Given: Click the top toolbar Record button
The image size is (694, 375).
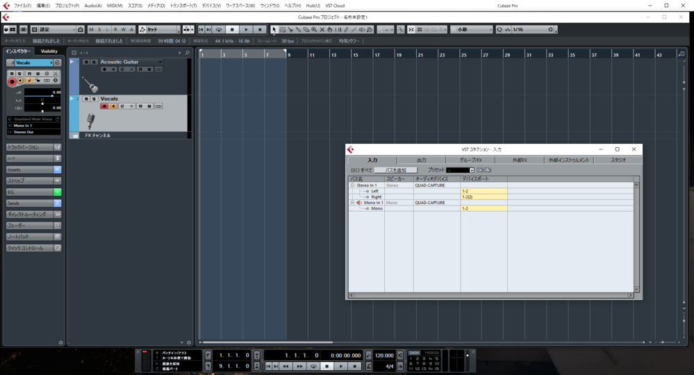Looking at the screenshot, I should point(260,30).
